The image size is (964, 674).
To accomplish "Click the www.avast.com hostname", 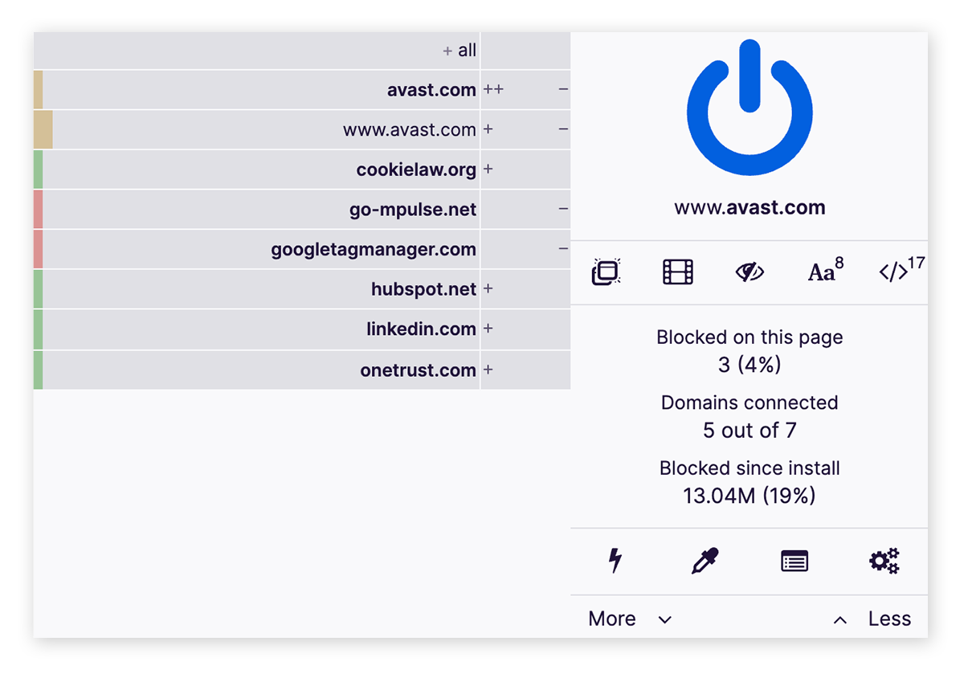I will click(x=749, y=206).
